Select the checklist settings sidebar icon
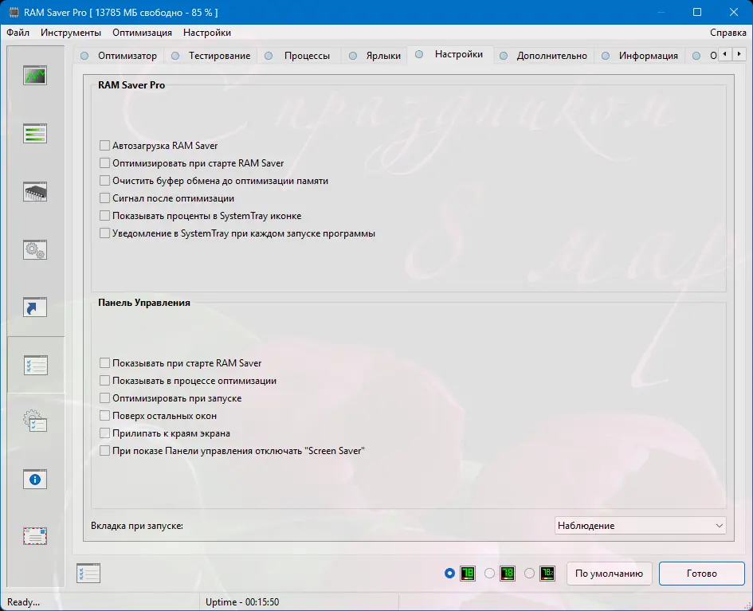 tap(36, 366)
